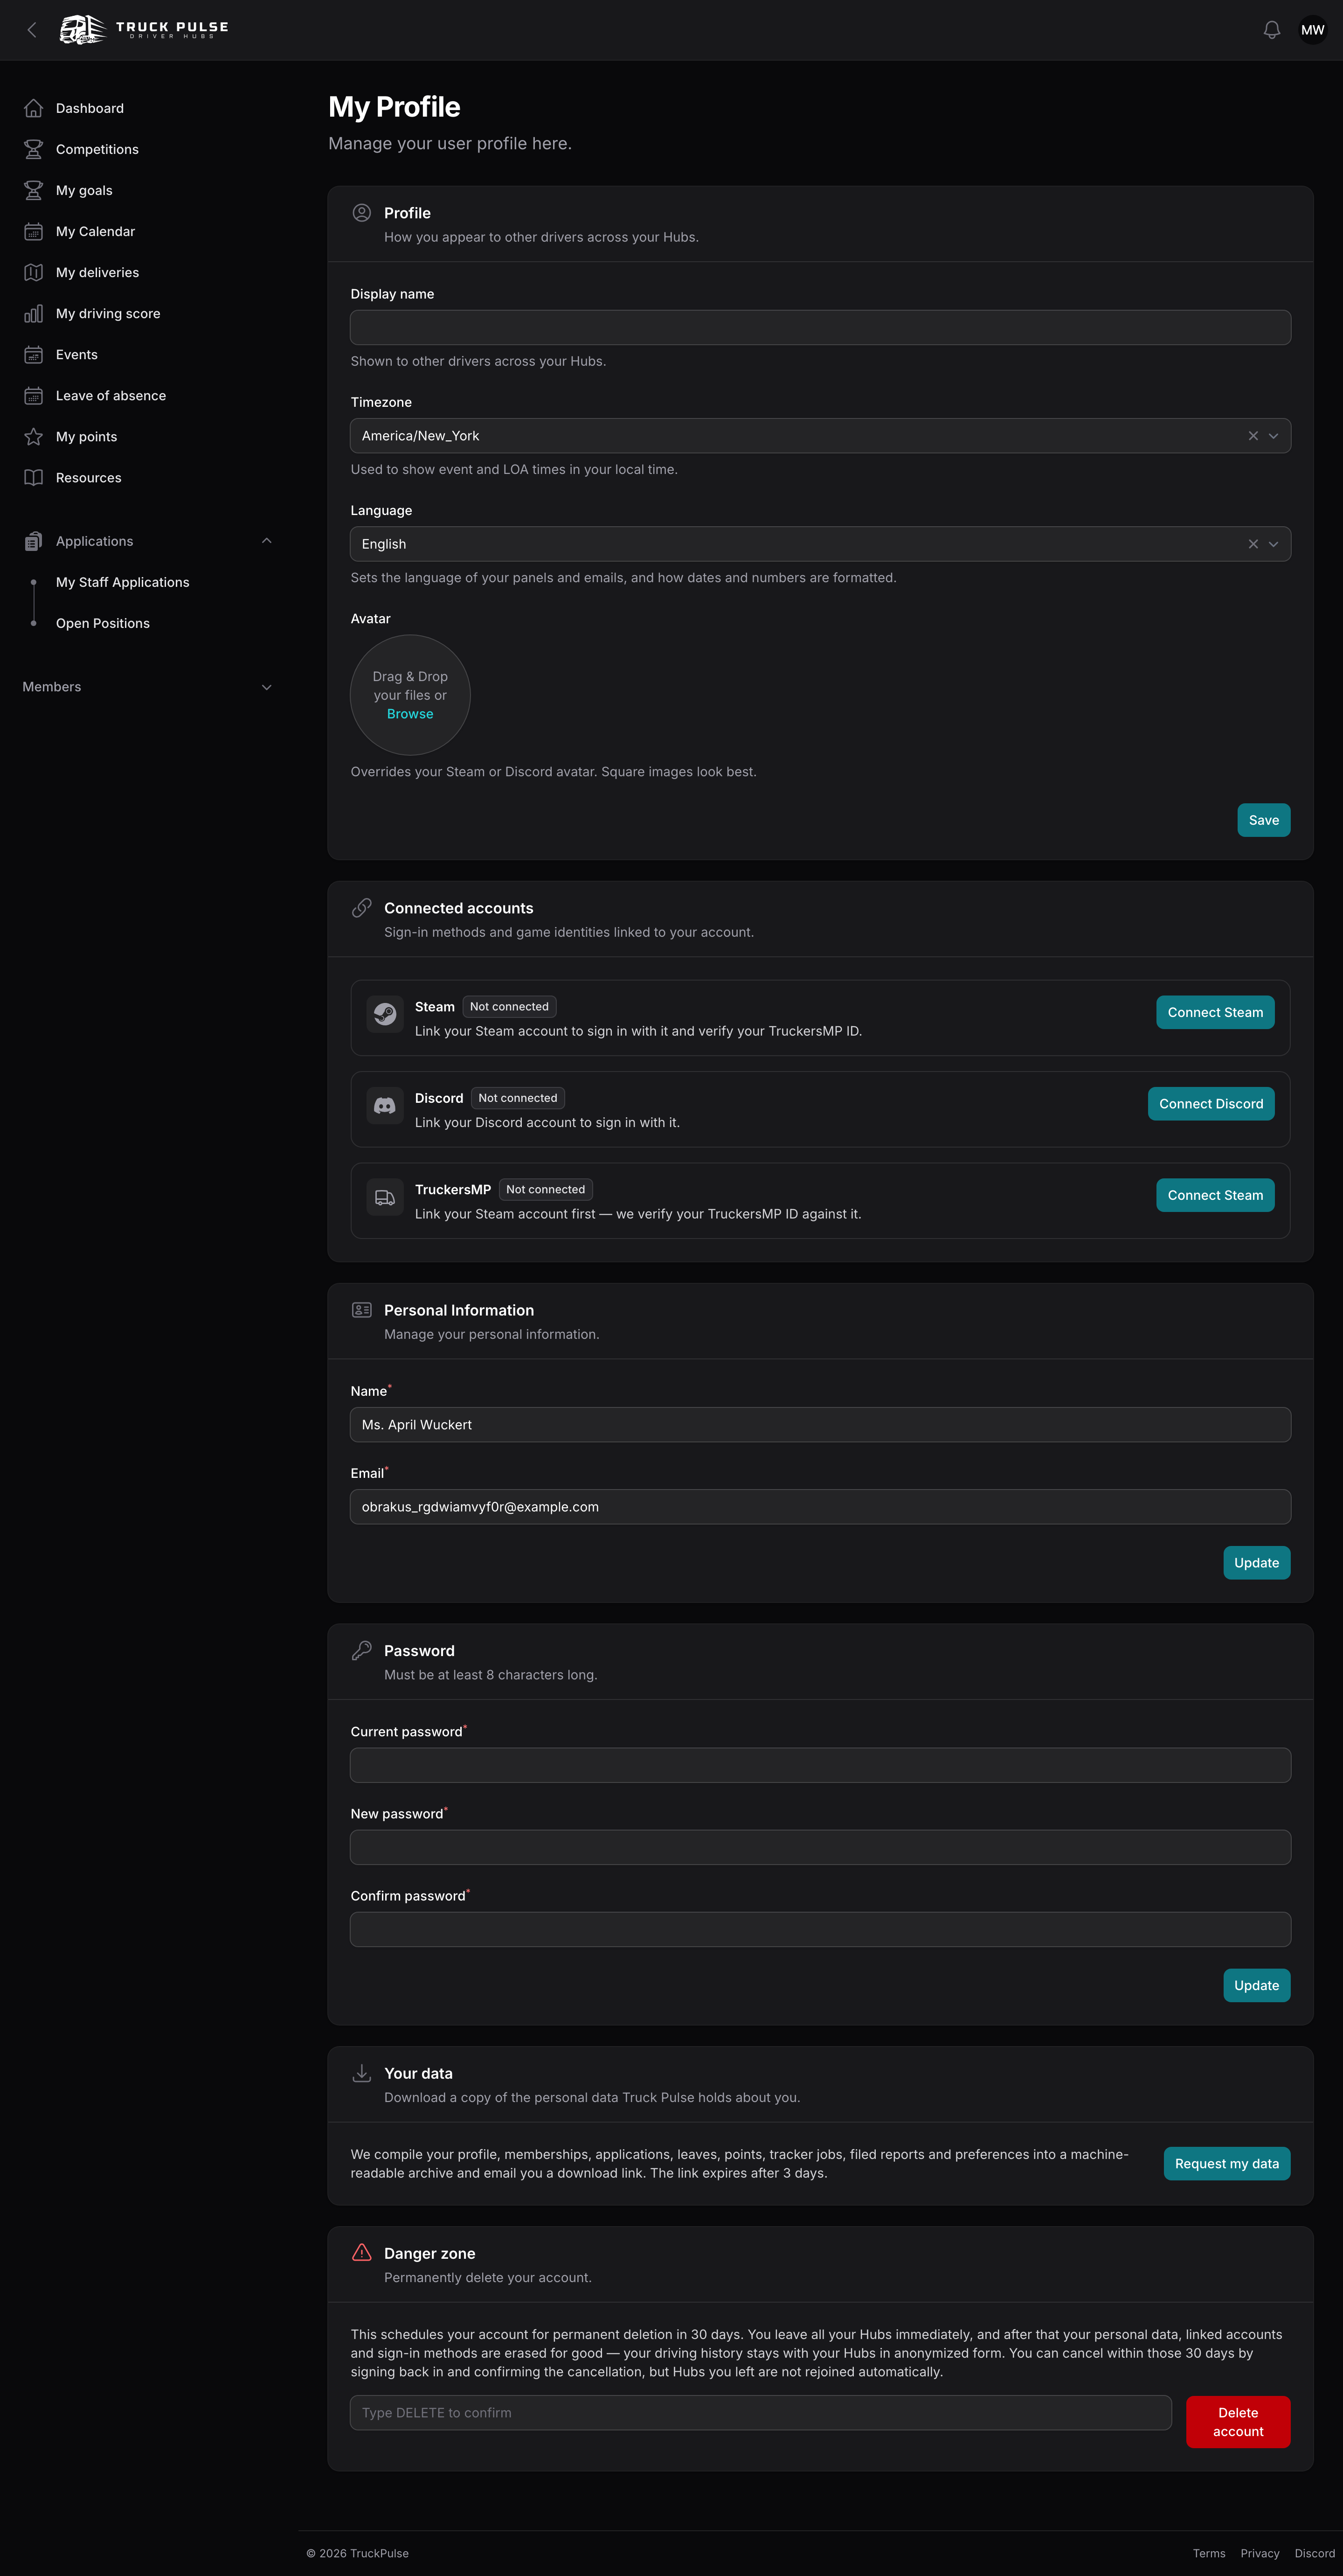Collapse the Applications menu group
Screen dimensions: 1343x2576
[266, 541]
